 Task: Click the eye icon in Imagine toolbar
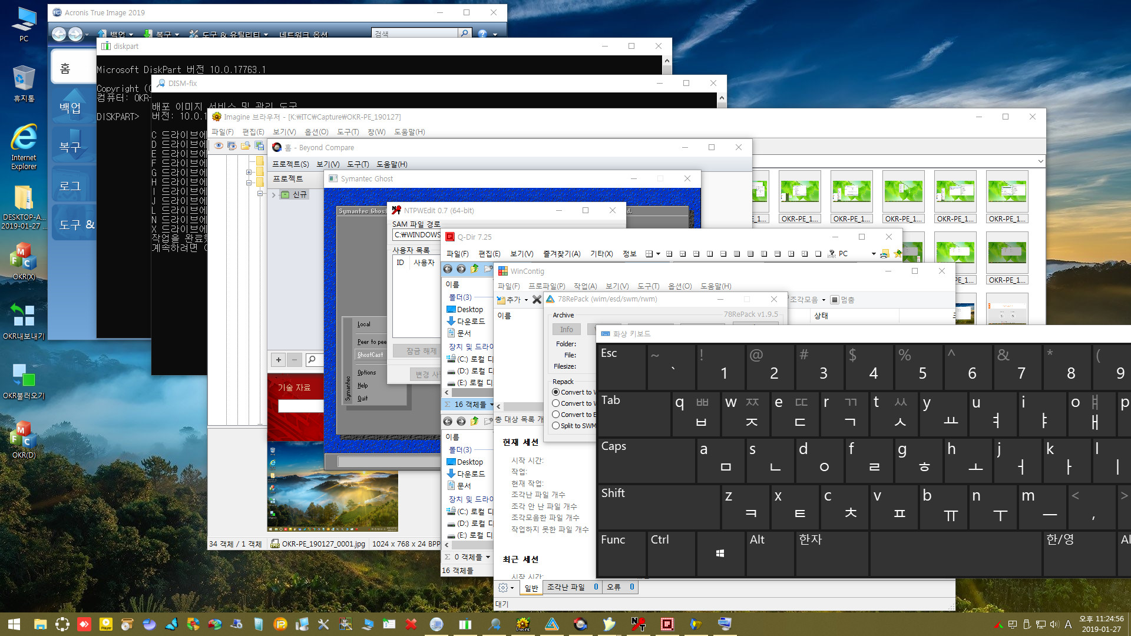tap(219, 146)
